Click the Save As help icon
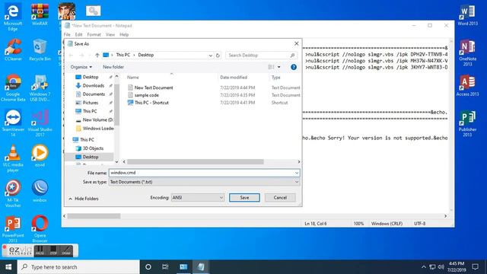Screen dimensions: 487x274 tap(294, 67)
